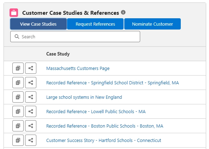Click the Customer Case Studies & References title
Image resolution: width=209 pixels, height=149 pixels.
pyautogui.click(x=71, y=13)
